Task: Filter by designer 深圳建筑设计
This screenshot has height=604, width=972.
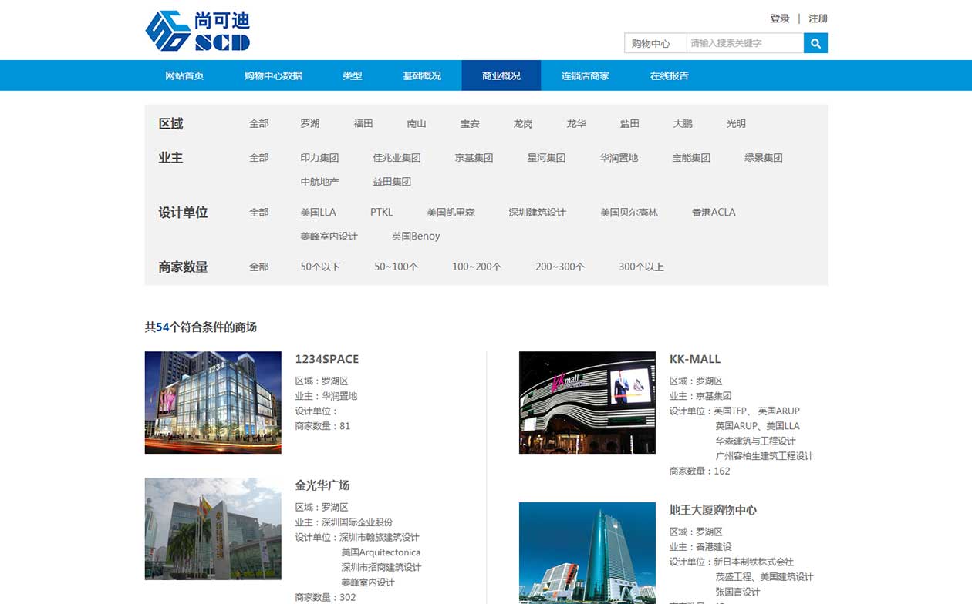Action: (x=538, y=212)
